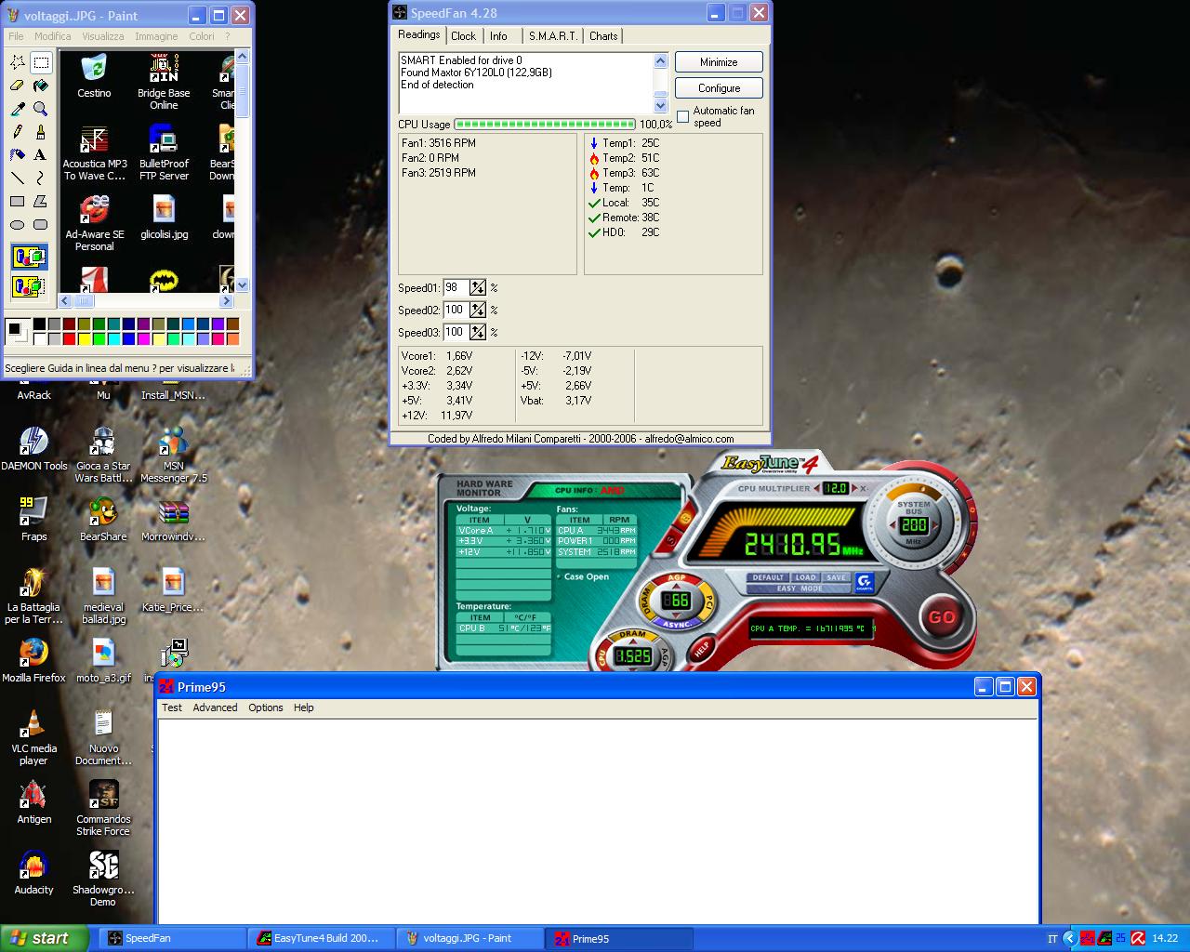Pick the yellow color swatch in Paint palette
This screenshot has height=952, width=1190.
click(x=84, y=337)
